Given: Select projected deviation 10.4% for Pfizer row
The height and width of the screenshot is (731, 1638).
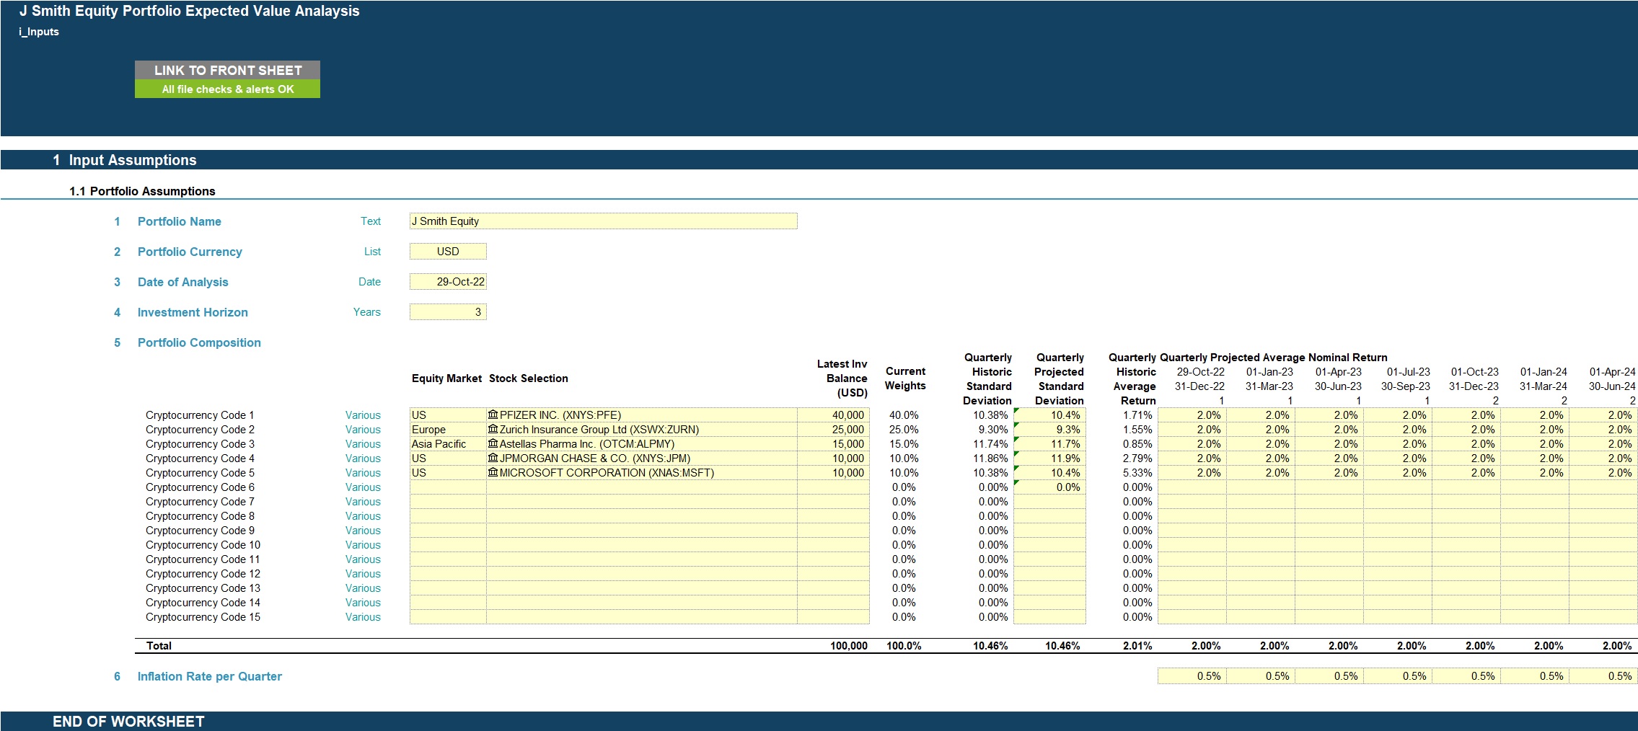Looking at the screenshot, I should 1049,415.
